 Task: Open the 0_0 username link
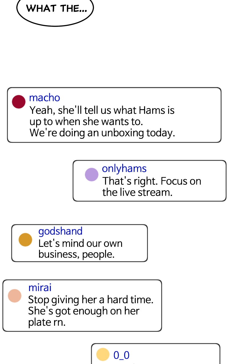(x=121, y=355)
